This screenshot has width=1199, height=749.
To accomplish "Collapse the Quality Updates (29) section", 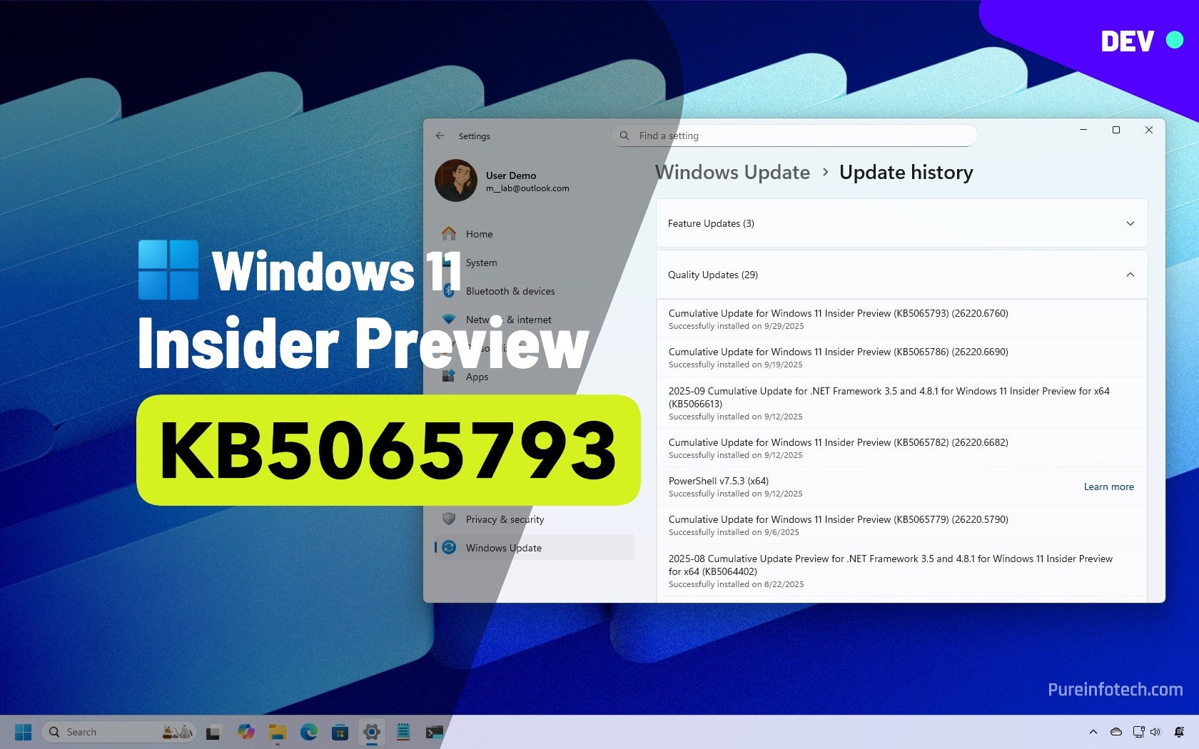I will (902, 275).
